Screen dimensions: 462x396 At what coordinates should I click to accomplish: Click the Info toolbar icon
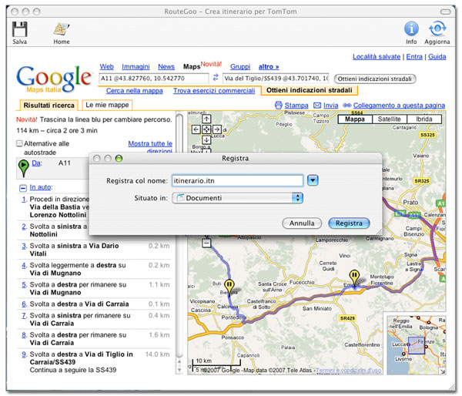point(411,29)
